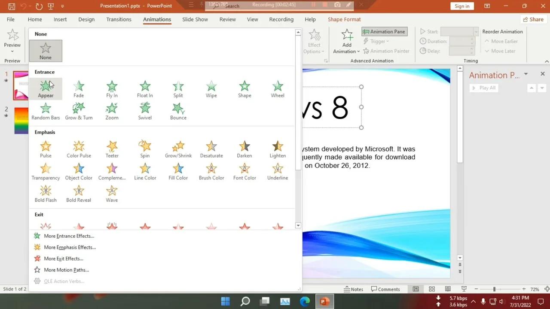Open the Trigger dropdown
Screen dimensions: 550x309
(x=377, y=41)
